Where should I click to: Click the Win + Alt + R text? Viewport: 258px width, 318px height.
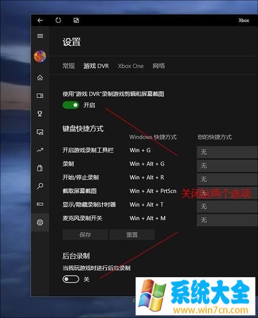point(147,178)
